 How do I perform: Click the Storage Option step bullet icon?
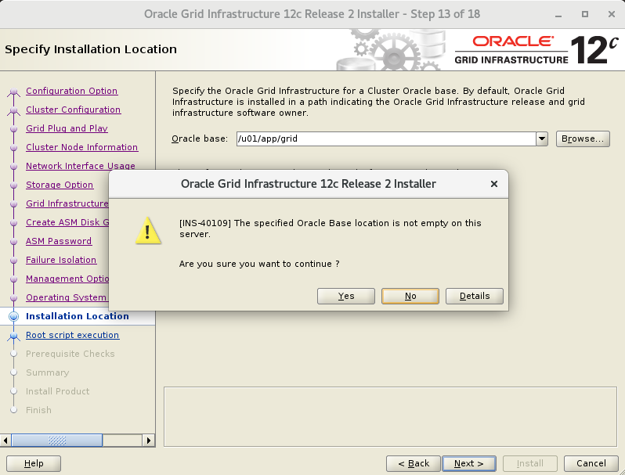[x=14, y=185]
